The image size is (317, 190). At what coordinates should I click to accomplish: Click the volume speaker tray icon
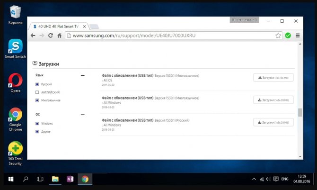[268, 179]
